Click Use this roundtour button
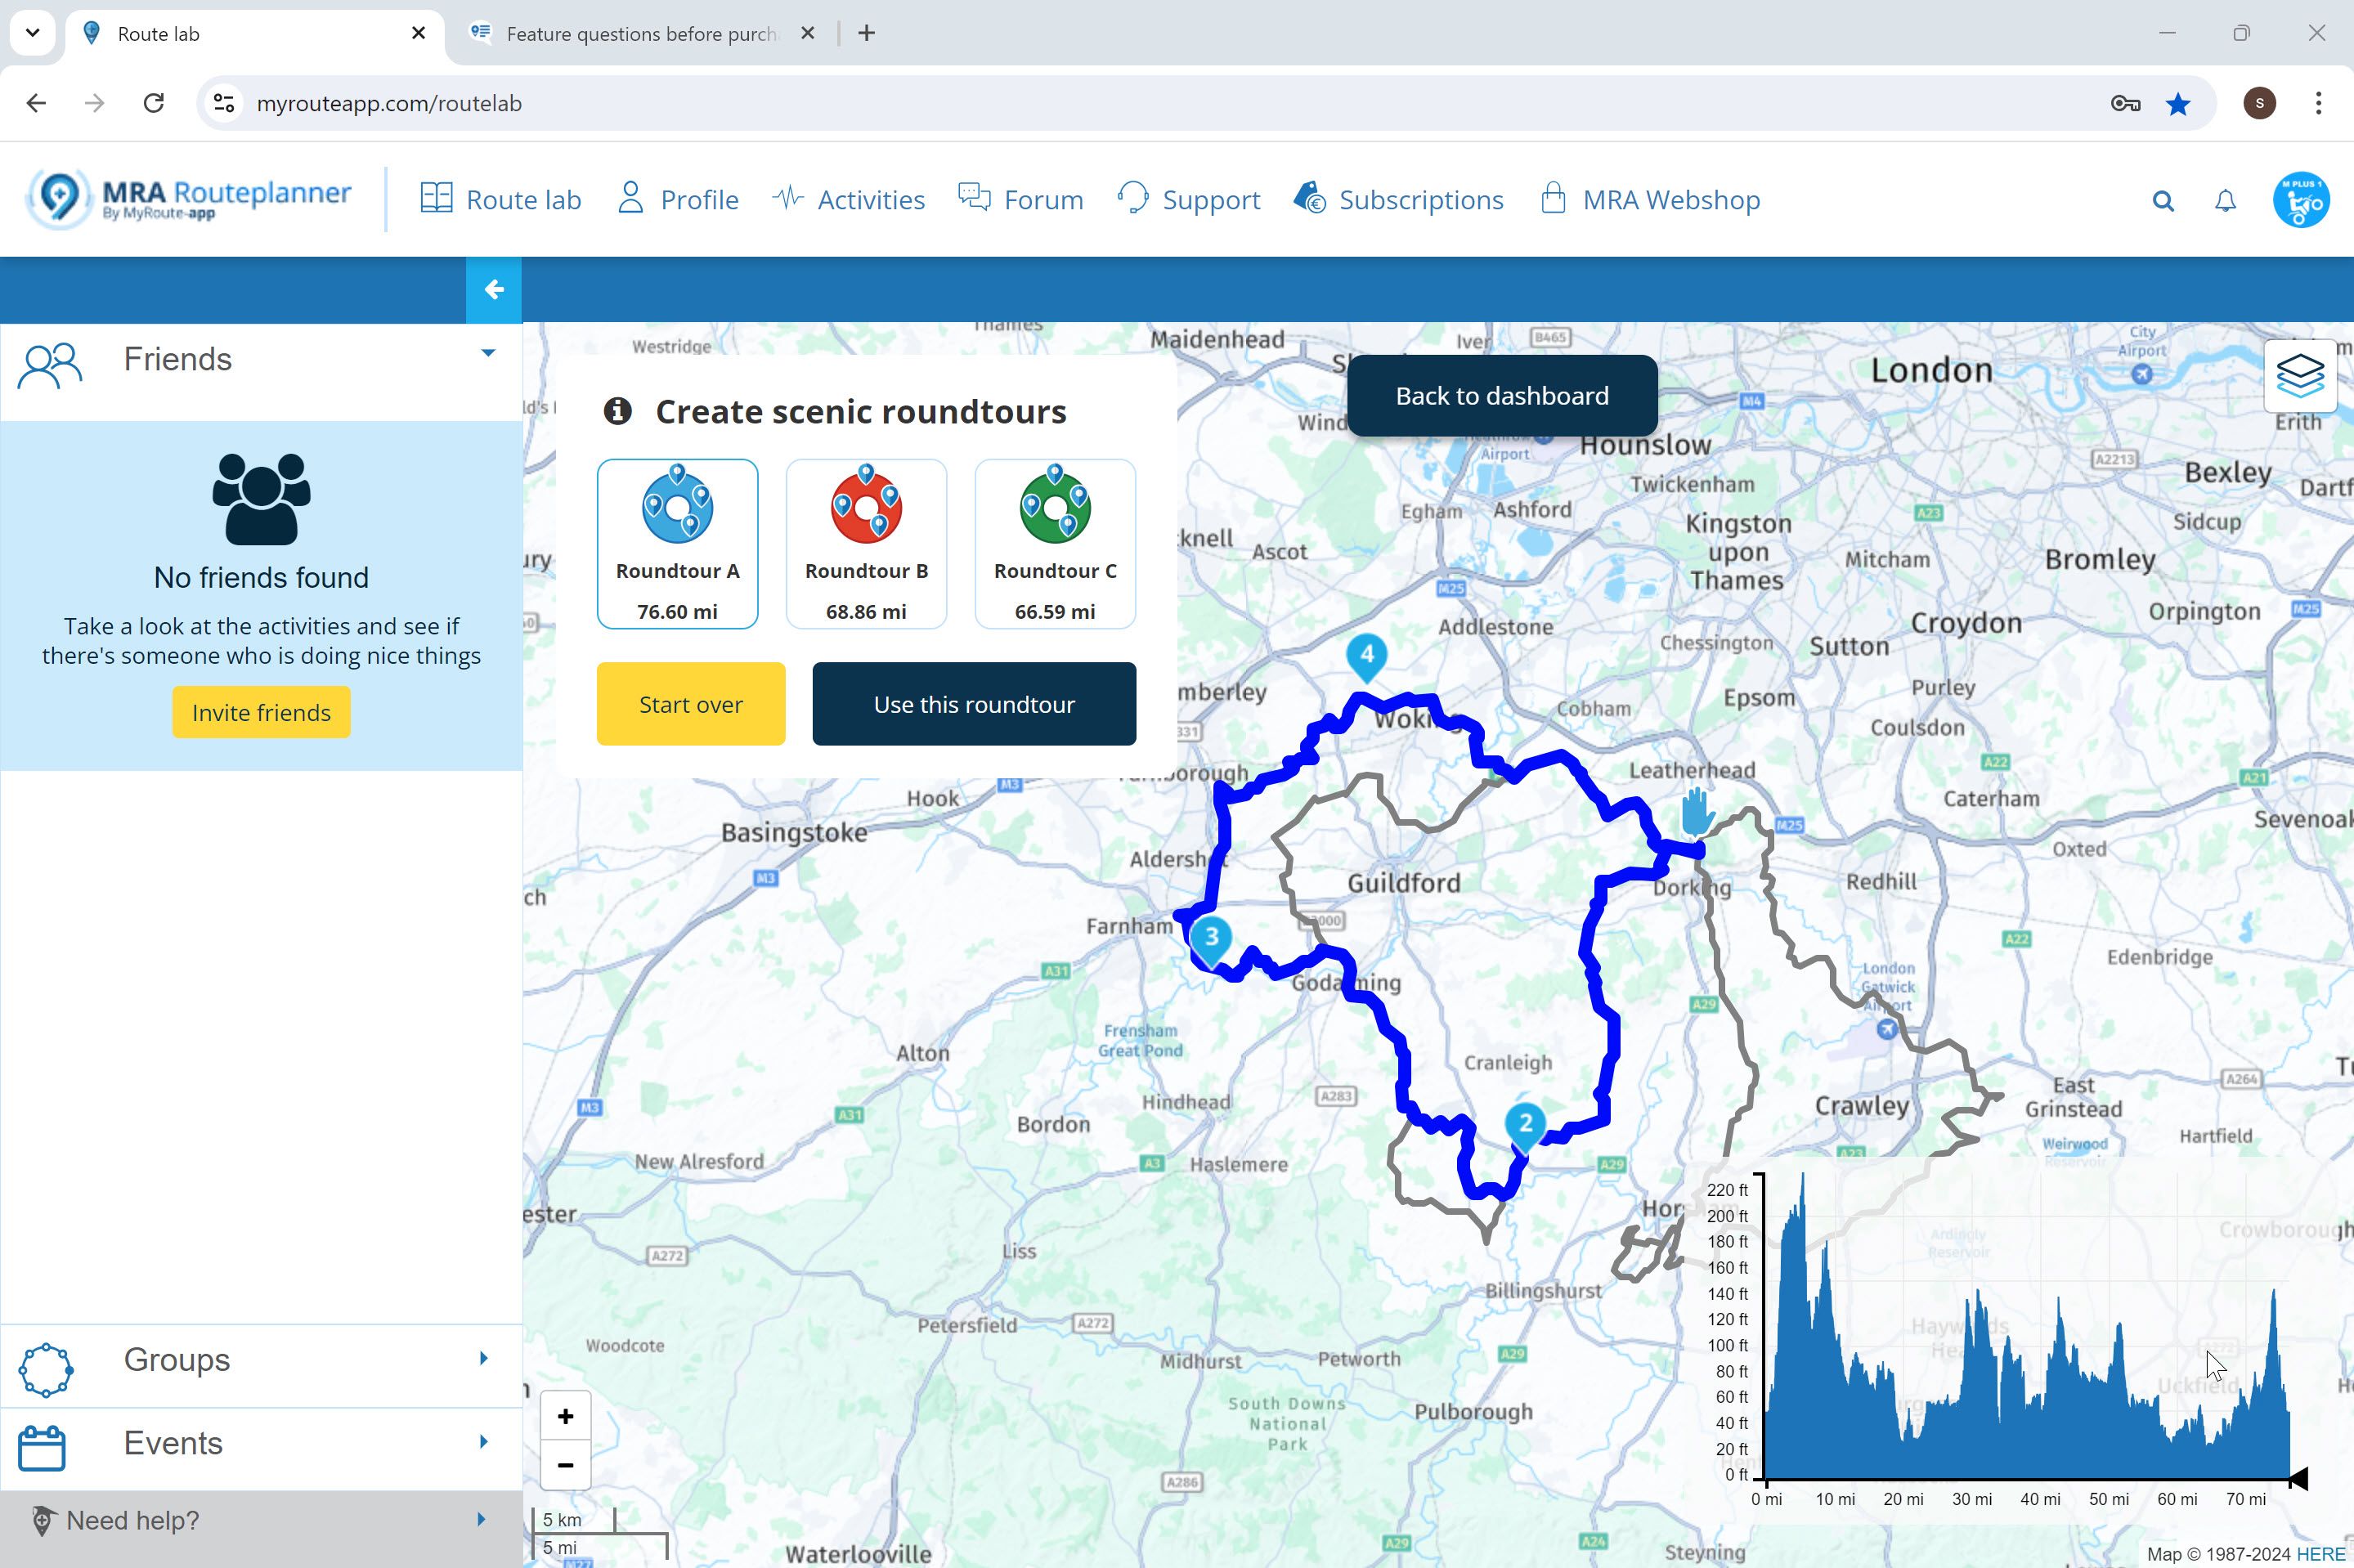Screen dimensions: 2354x1568 pyautogui.click(x=974, y=704)
